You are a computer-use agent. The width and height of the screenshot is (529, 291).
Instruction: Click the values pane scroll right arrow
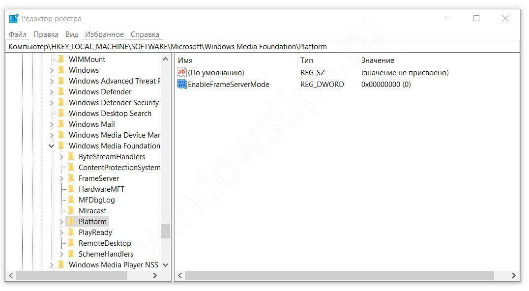(513, 275)
